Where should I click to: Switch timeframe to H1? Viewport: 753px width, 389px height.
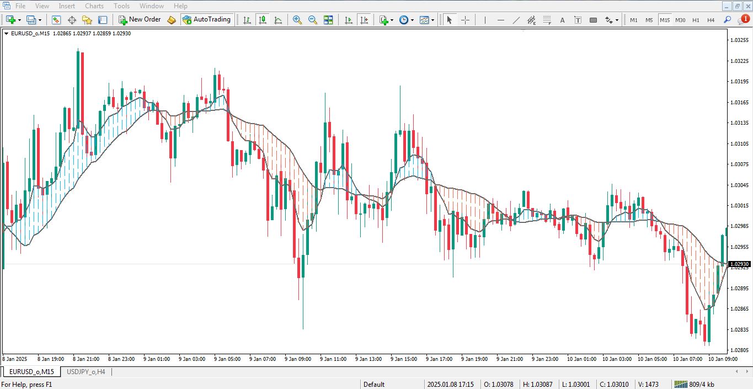pyautogui.click(x=696, y=20)
